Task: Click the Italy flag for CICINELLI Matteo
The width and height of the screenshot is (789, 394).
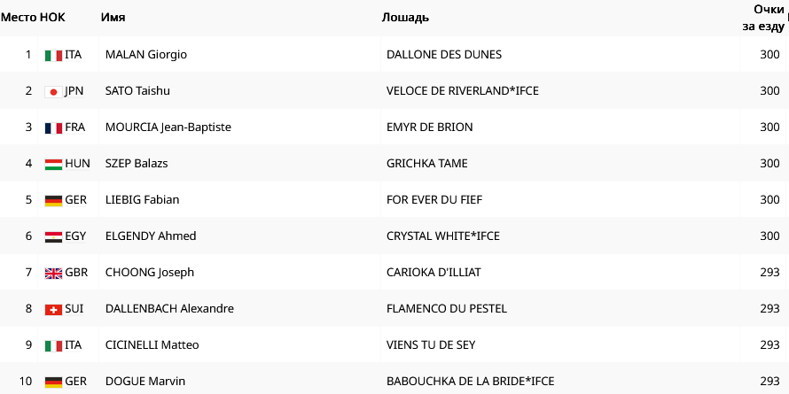Action: pyautogui.click(x=53, y=345)
